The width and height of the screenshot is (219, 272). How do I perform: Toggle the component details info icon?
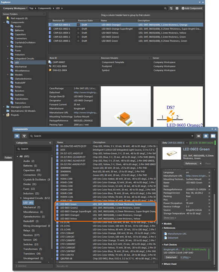[206, 136]
